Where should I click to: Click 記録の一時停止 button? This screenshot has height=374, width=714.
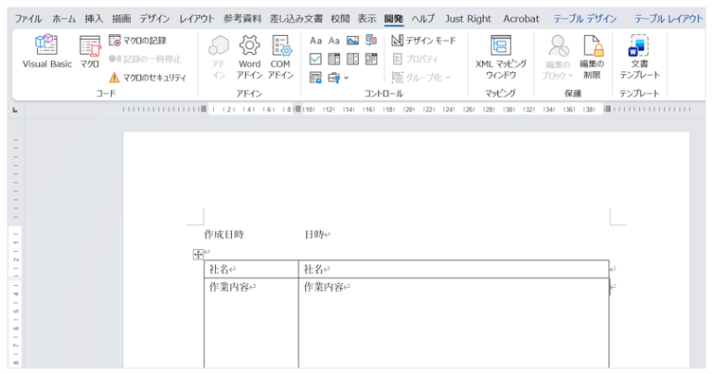(x=146, y=59)
